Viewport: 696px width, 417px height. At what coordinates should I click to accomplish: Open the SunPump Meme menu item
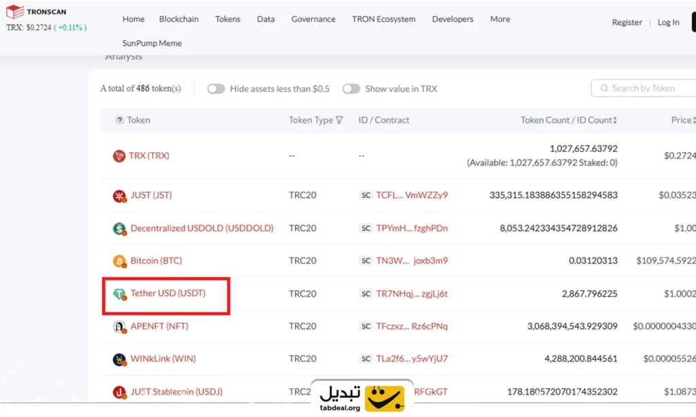pyautogui.click(x=152, y=43)
